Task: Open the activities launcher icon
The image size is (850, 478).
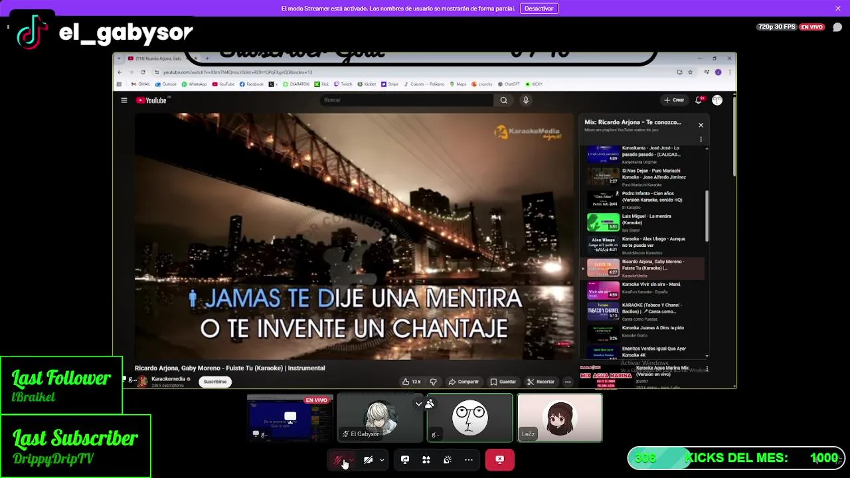Action: pyautogui.click(x=426, y=459)
